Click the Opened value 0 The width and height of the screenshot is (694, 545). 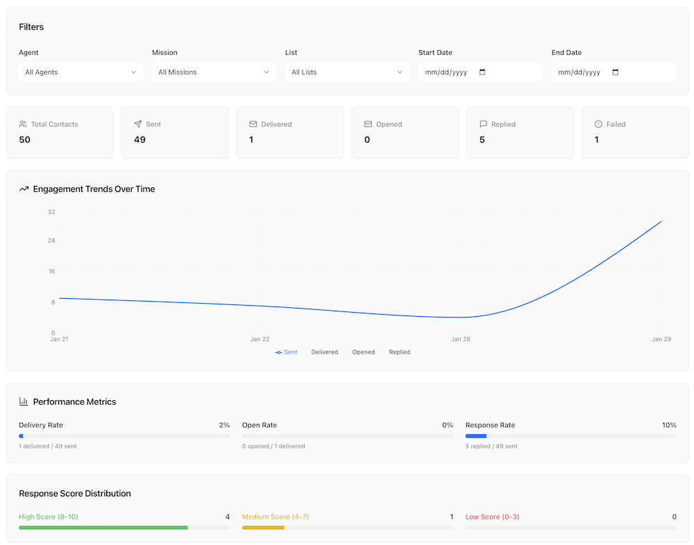click(x=367, y=140)
